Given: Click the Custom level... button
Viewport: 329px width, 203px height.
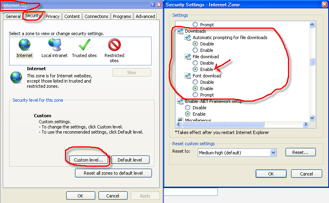Looking at the screenshot, I should pyautogui.click(x=89, y=160).
